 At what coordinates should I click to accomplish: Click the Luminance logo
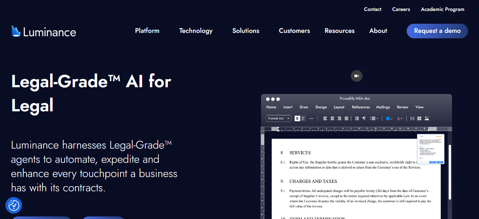point(44,31)
